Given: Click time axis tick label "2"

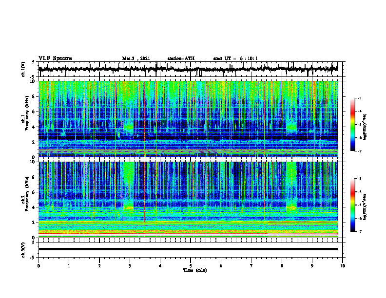Looking at the screenshot, I should point(99,266).
